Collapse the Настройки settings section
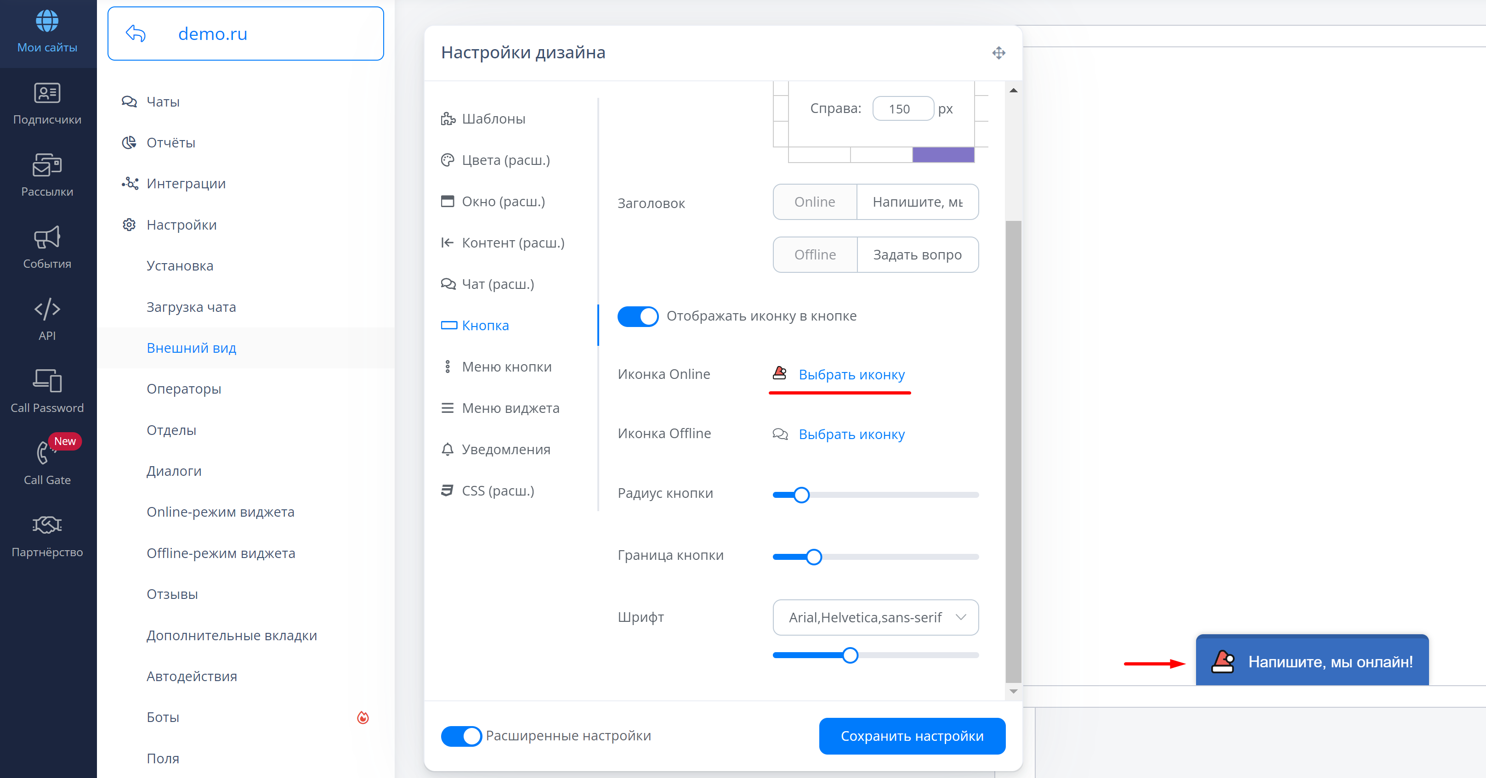This screenshot has width=1486, height=778. (x=181, y=224)
